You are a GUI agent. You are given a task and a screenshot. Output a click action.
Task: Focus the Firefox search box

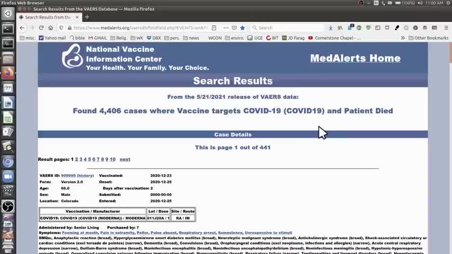click(x=290, y=28)
